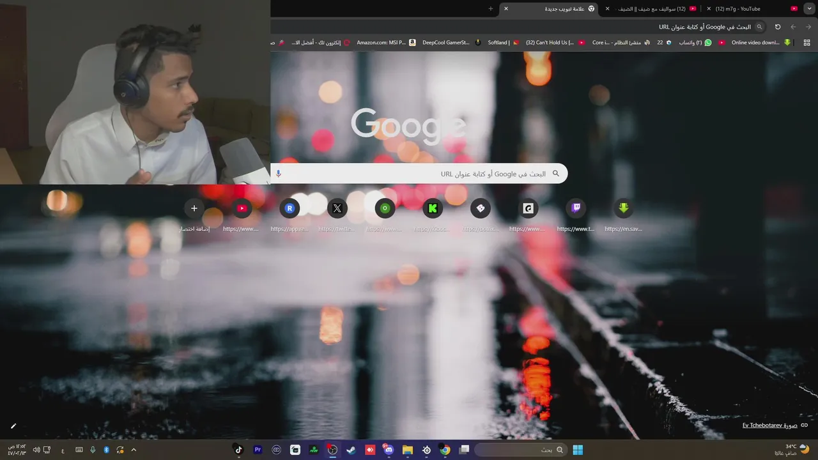Open the bookmark labeled 22
818x460 pixels.
(664, 43)
